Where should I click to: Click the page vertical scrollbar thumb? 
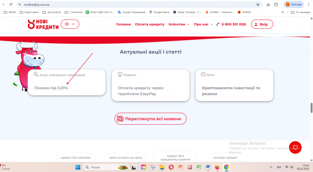point(311,108)
